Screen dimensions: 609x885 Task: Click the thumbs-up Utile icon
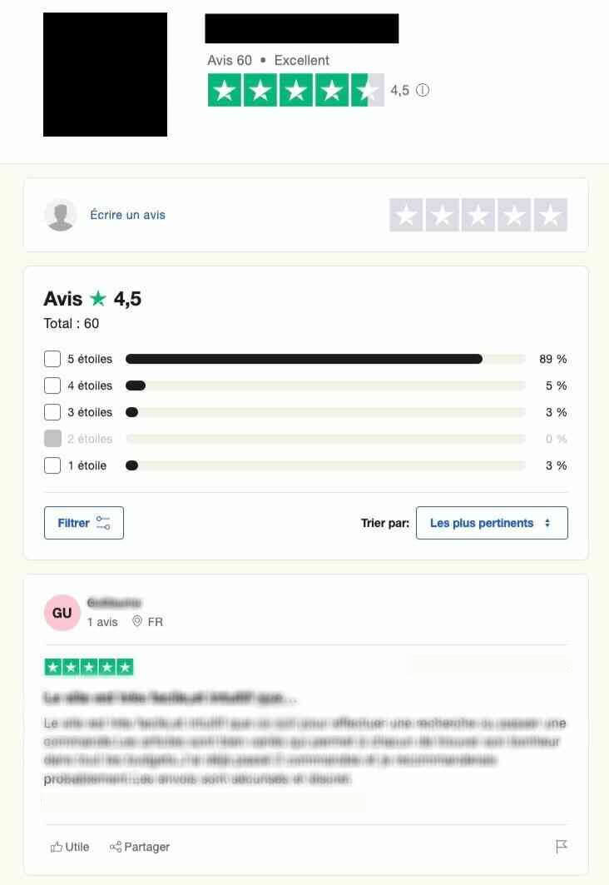point(57,847)
